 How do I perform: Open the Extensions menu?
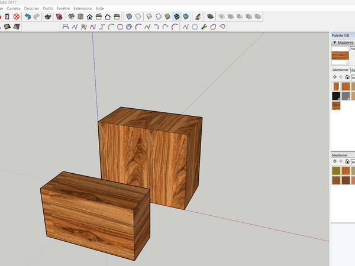[x=82, y=8]
